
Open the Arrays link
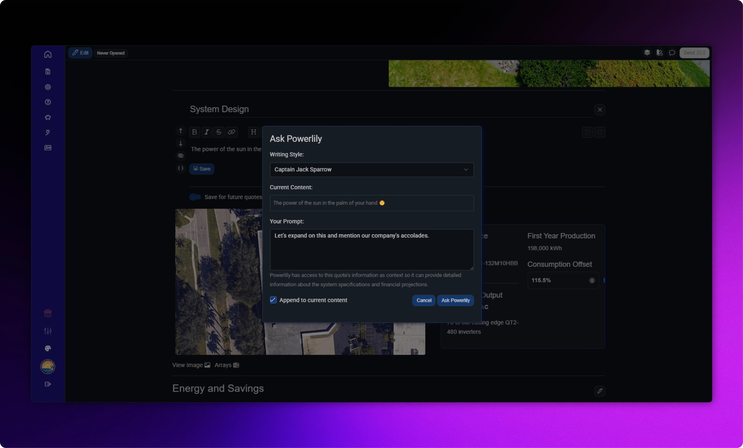tap(227, 365)
